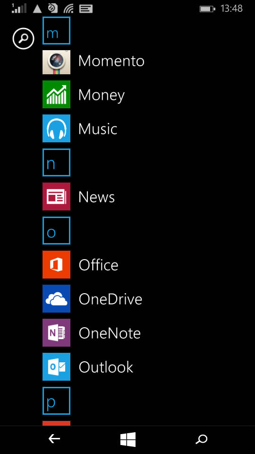
Task: Tap the circular search icon beside the app list
Action: [24, 38]
